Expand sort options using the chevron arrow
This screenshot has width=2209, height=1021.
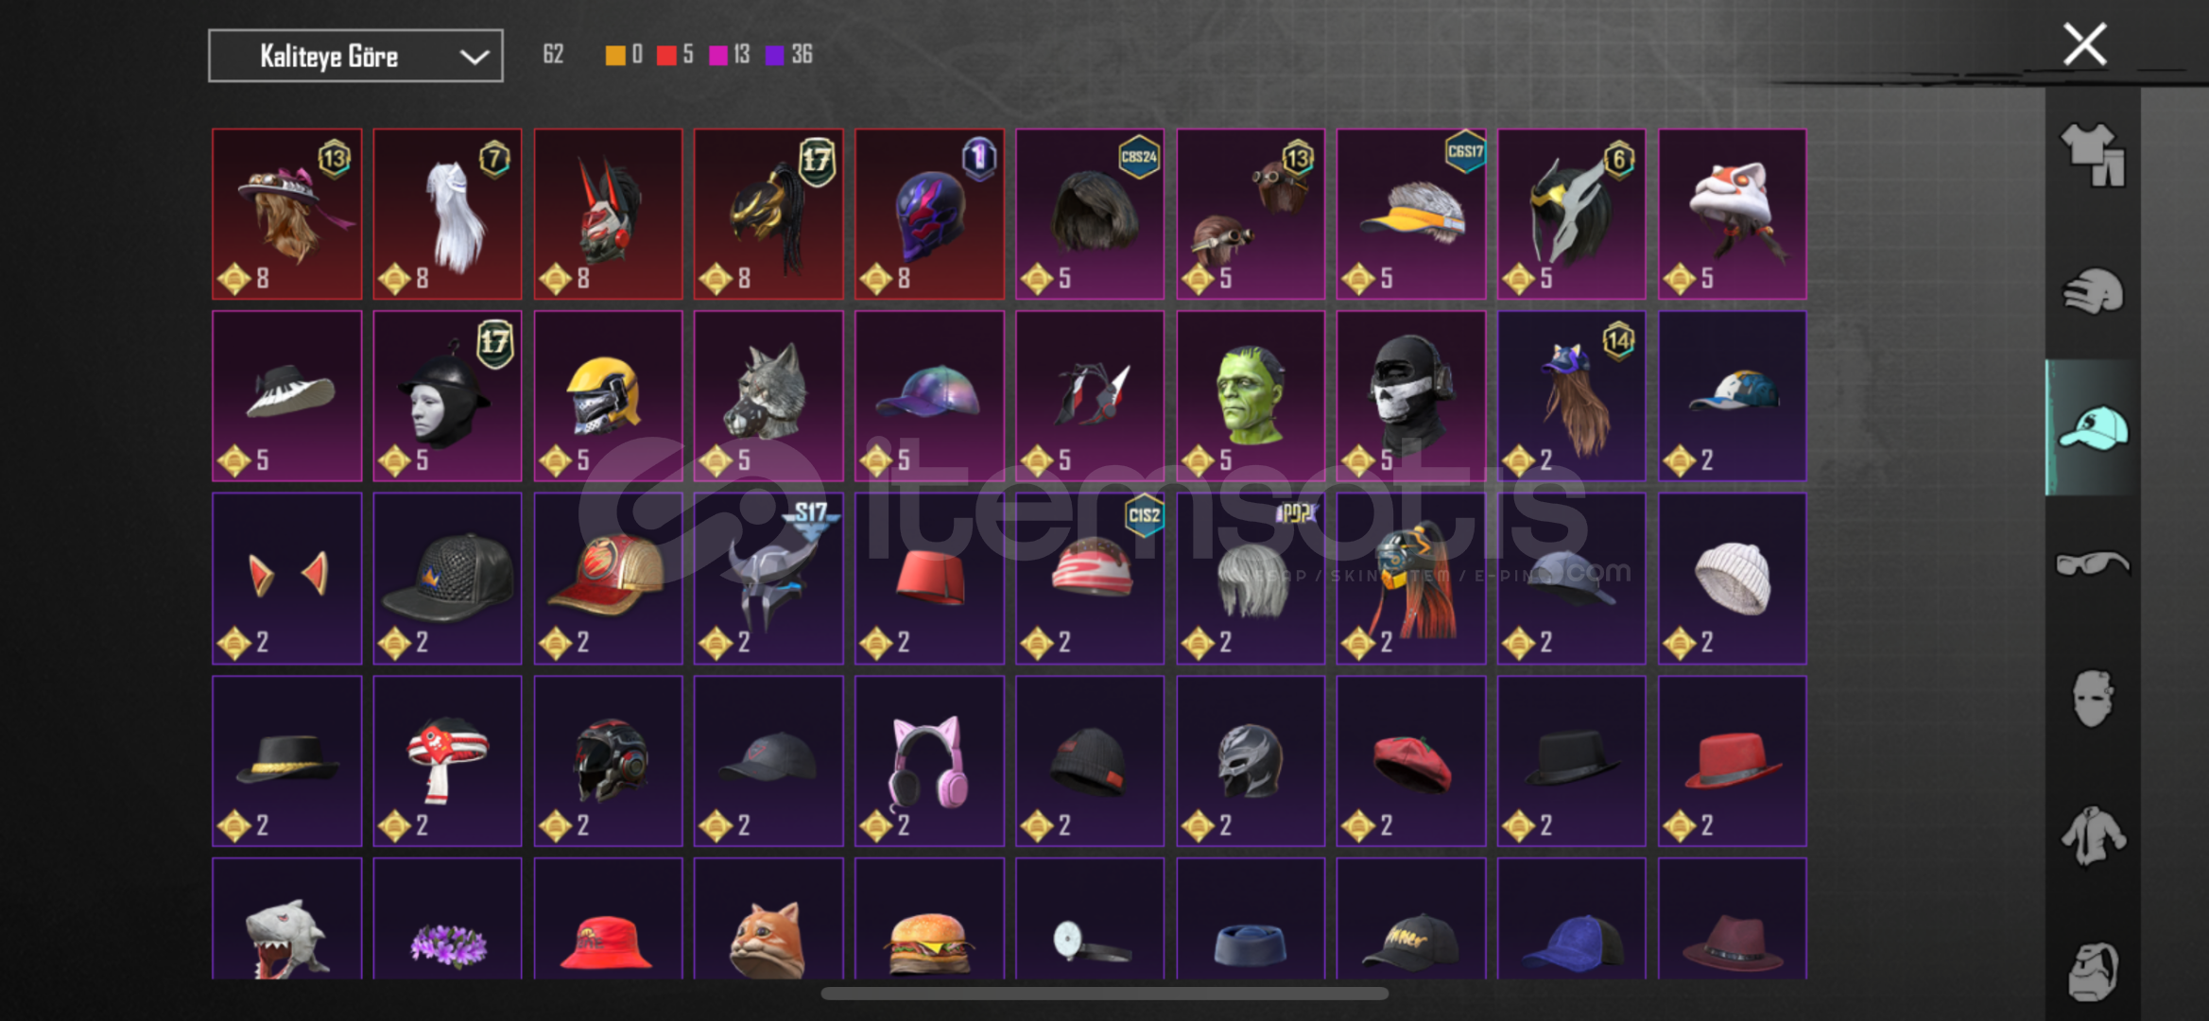coord(474,57)
